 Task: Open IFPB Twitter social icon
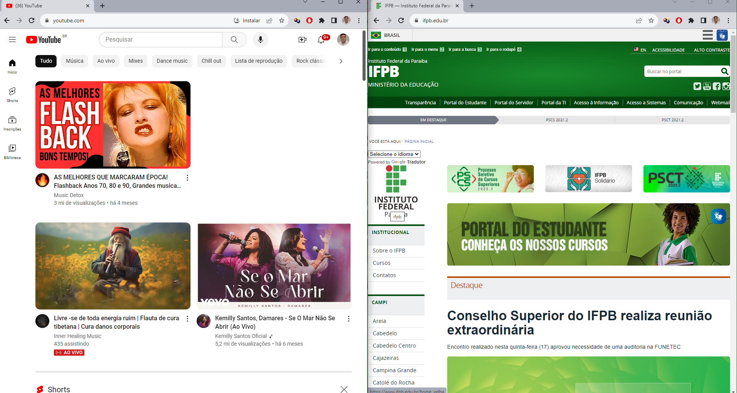(697, 86)
